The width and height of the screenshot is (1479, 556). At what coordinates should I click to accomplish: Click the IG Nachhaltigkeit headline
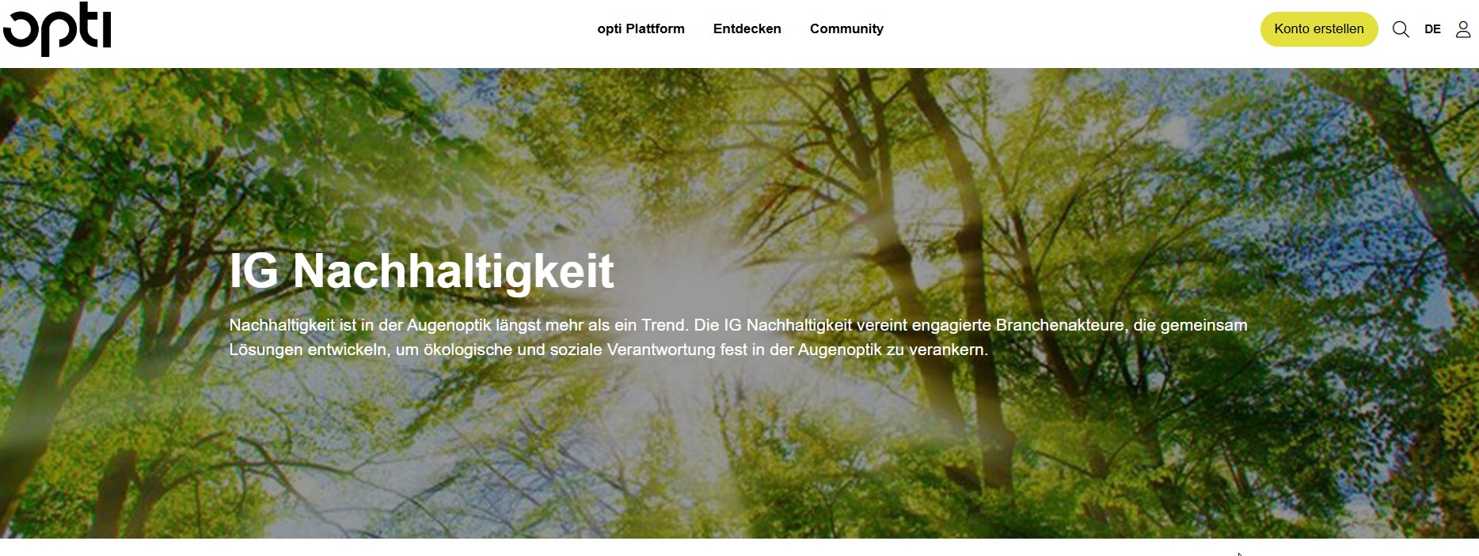(x=421, y=271)
